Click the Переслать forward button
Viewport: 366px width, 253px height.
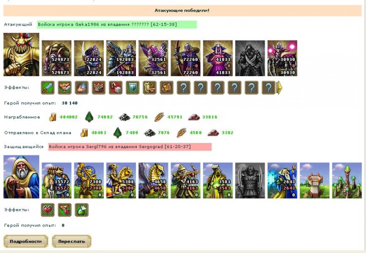[72, 241]
